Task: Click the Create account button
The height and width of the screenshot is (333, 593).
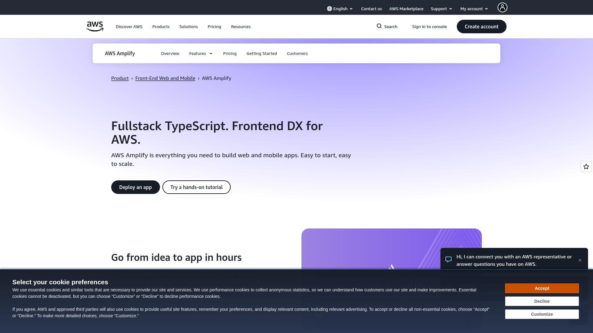Action: (481, 27)
